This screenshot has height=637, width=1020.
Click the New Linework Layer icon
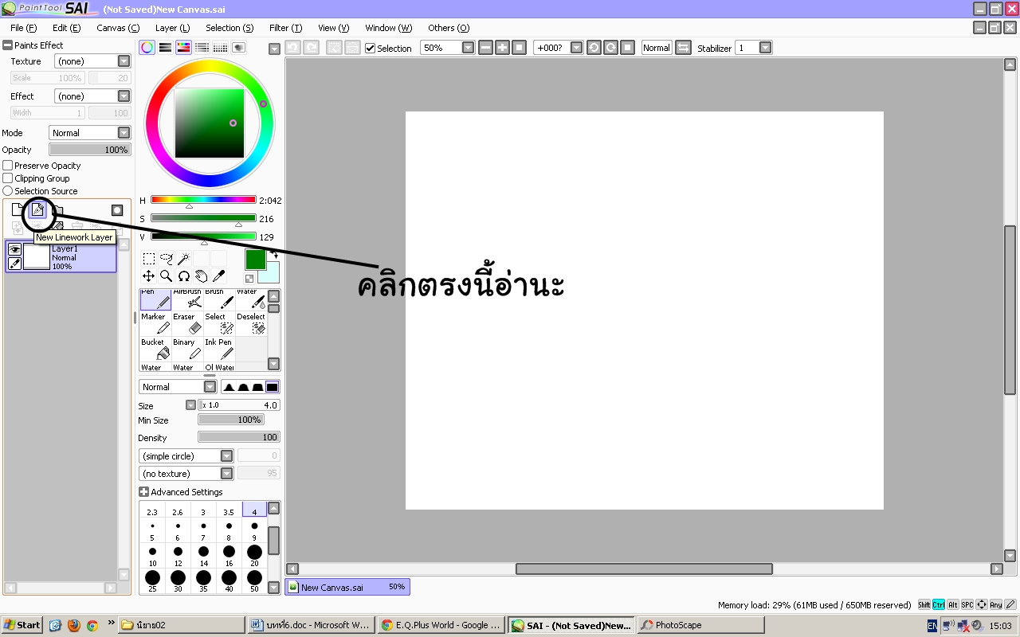click(37, 210)
